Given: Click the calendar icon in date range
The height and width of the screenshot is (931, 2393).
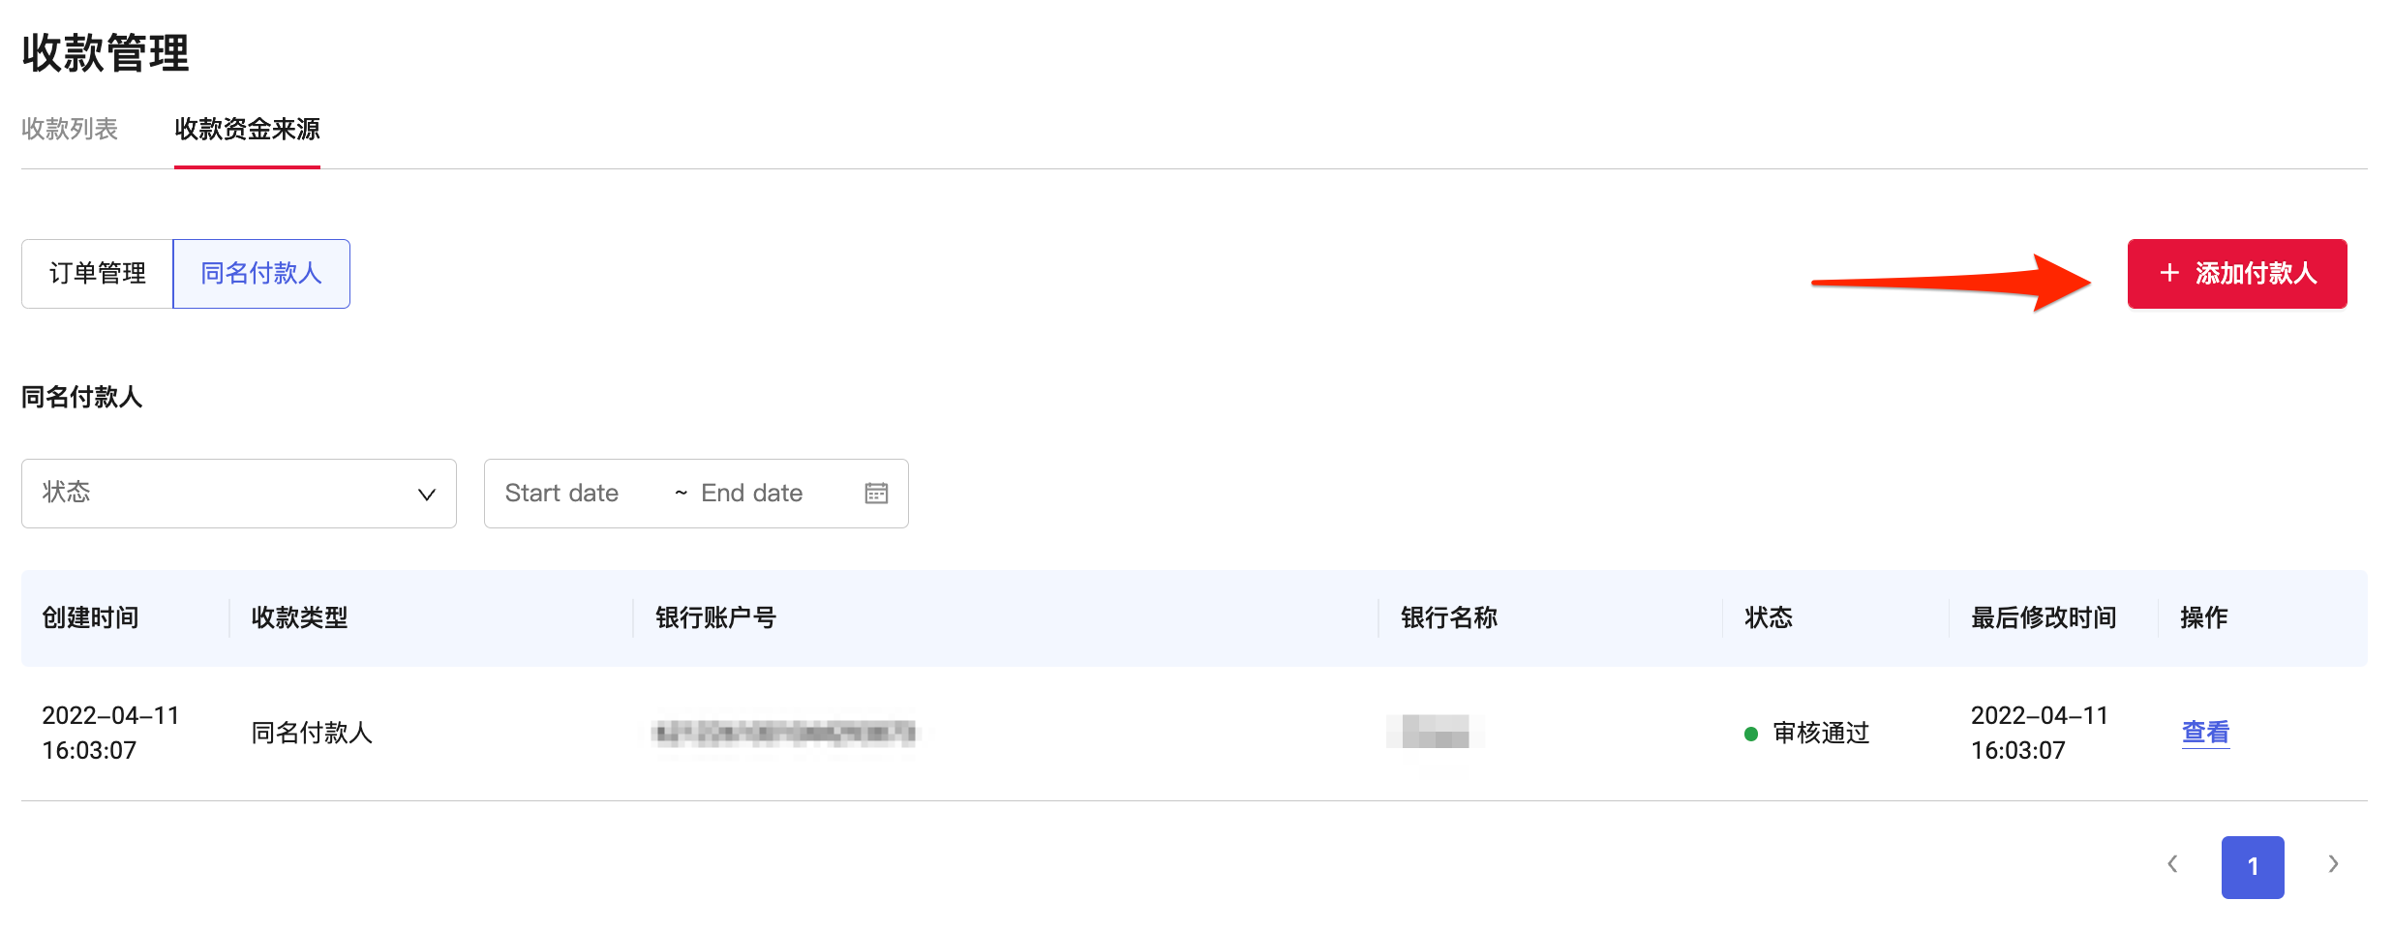Looking at the screenshot, I should point(876,494).
